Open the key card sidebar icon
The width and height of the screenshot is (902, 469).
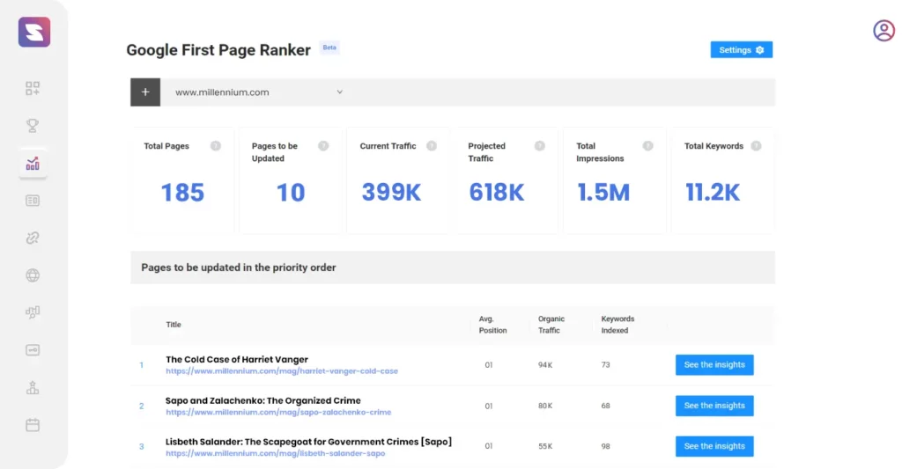tap(33, 350)
